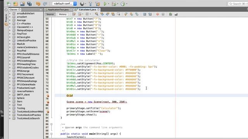This screenshot has height=139, width=248.
Task: Click the New Project toolbar icon
Action: (x=15, y=4)
